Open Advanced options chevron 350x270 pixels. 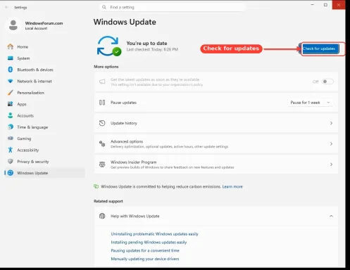pos(331,143)
